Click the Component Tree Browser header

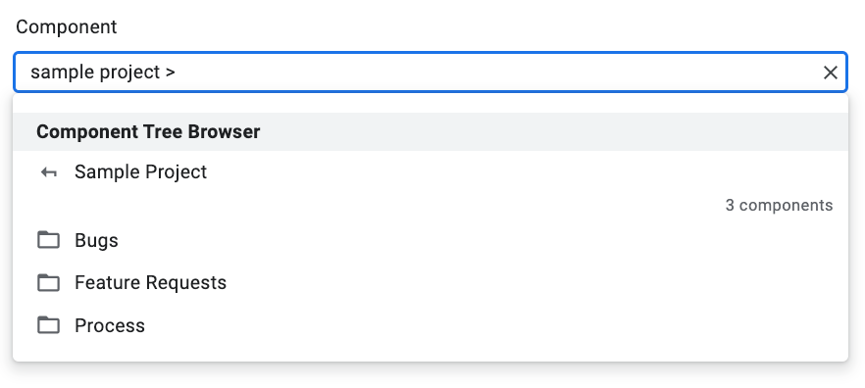tap(431, 131)
